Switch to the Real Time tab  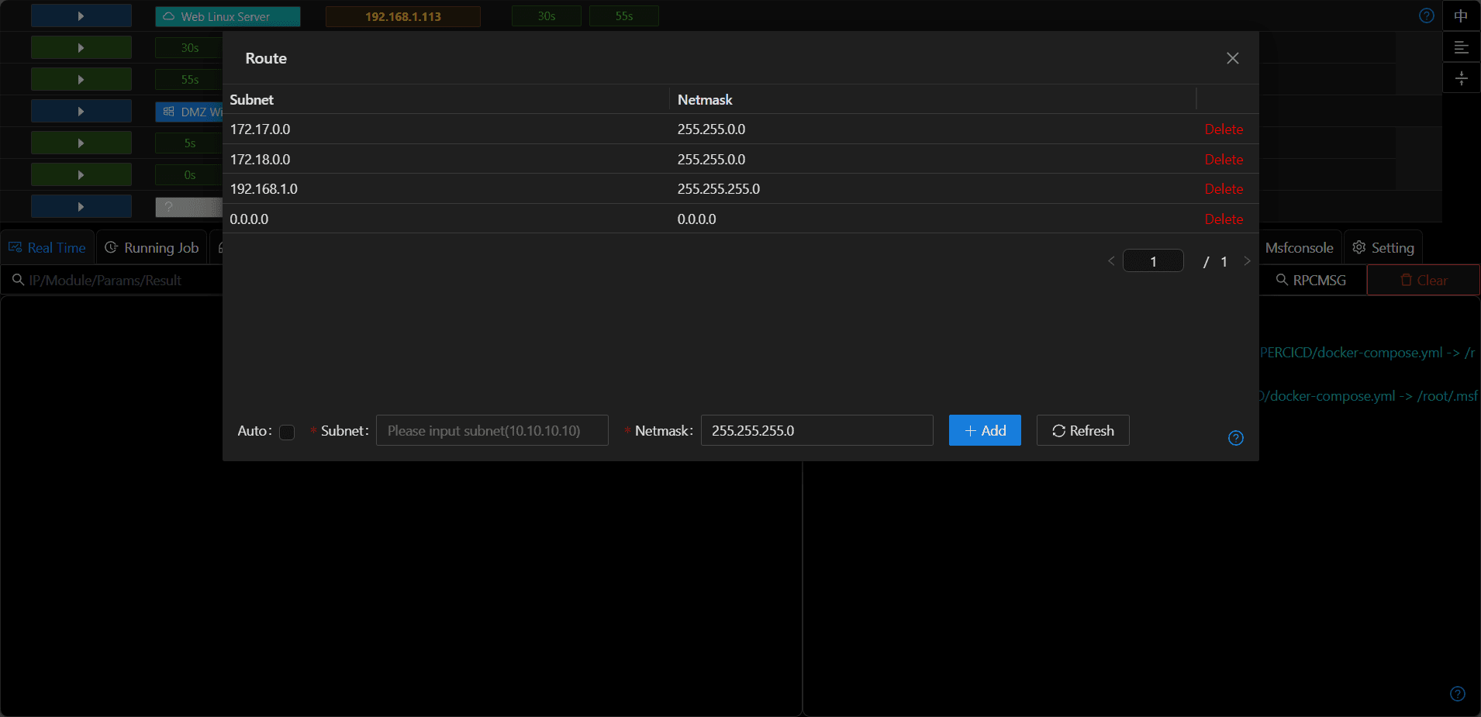(47, 247)
